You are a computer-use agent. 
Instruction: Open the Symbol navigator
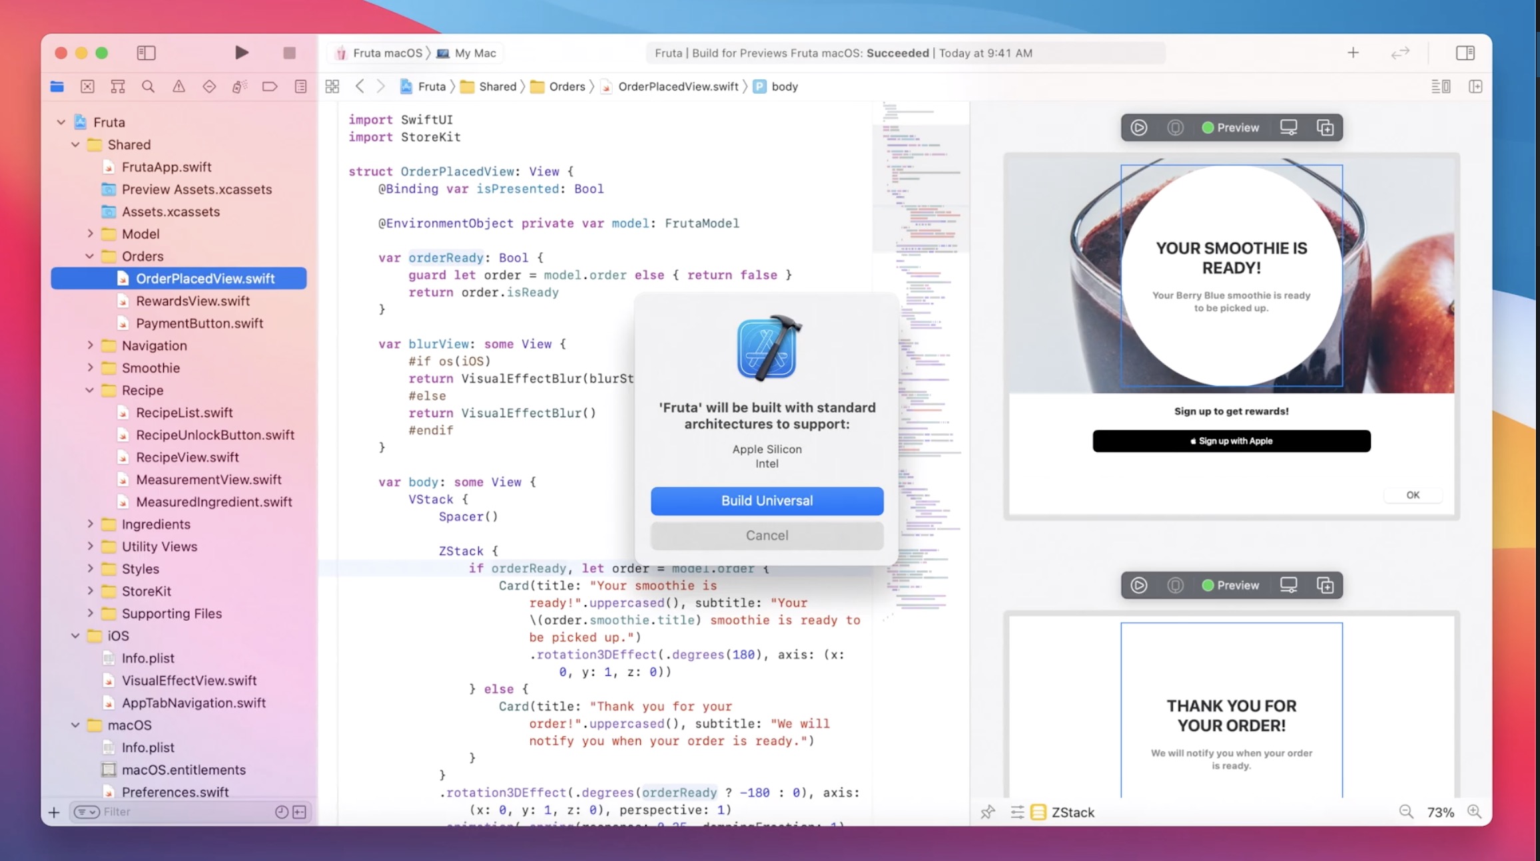(x=118, y=86)
